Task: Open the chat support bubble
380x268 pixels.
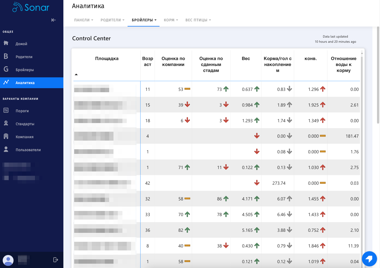Action: 369,259
